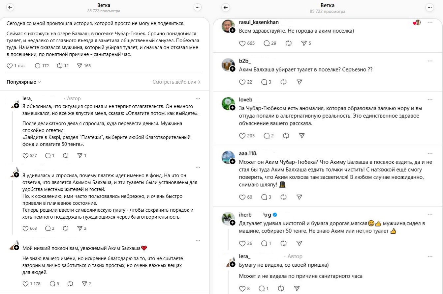Like rasul_kasenkhan's comment with 665 likes

pos(242,43)
